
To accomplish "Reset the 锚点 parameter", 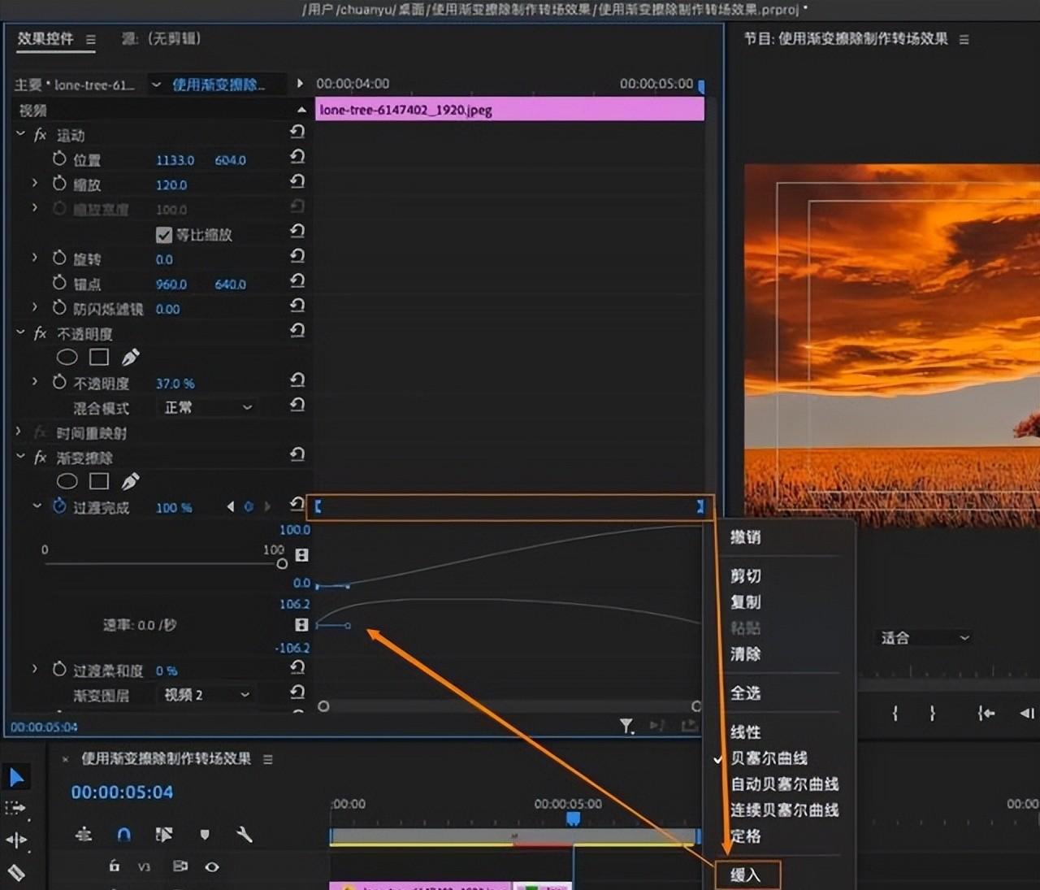I will [x=297, y=281].
